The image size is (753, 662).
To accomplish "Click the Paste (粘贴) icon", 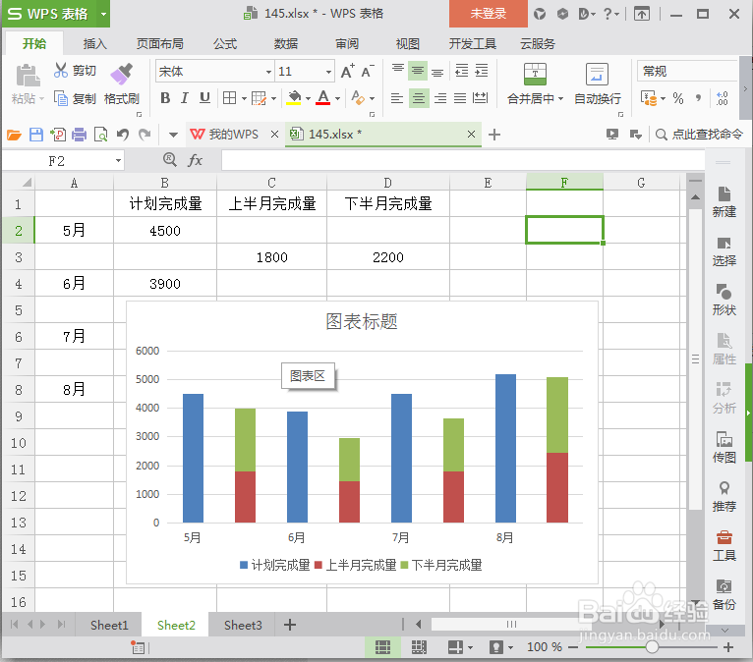I will [x=28, y=77].
